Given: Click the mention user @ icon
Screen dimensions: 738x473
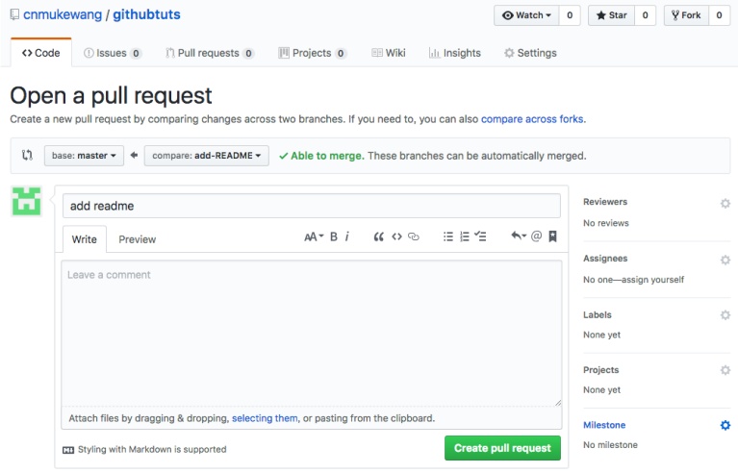Looking at the screenshot, I should coord(537,236).
